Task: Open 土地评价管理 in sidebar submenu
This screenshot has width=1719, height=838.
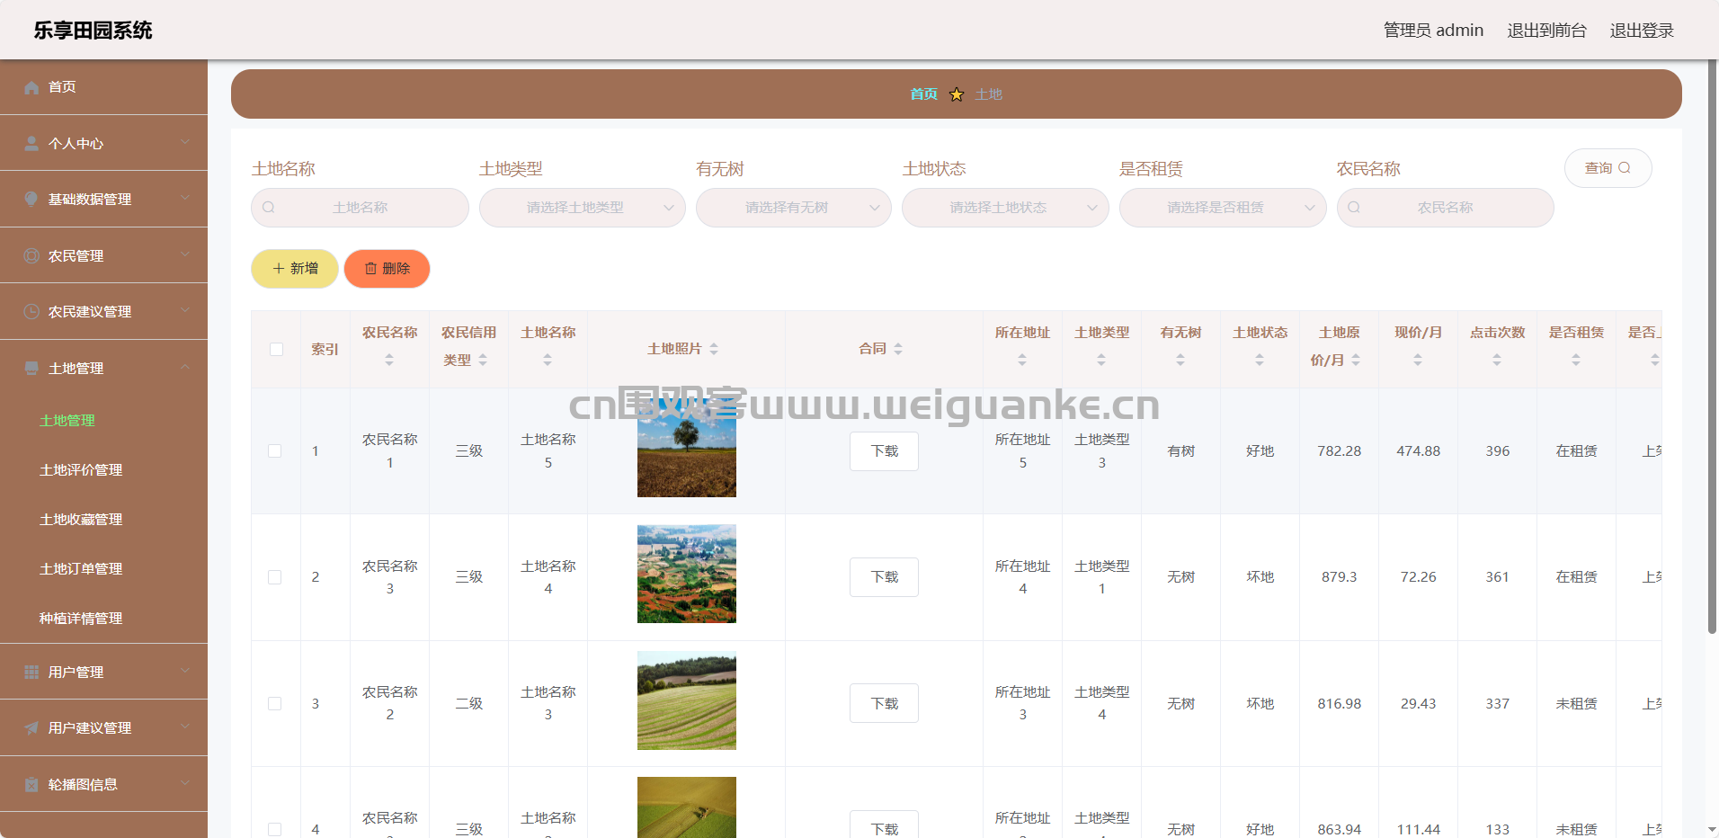Action: pos(81,470)
